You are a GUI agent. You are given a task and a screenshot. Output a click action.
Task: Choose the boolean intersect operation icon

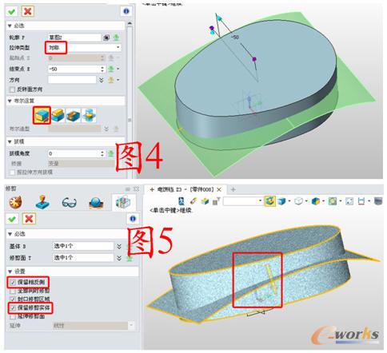point(89,115)
